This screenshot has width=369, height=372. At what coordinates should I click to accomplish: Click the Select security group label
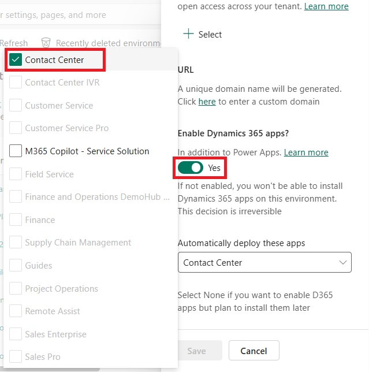pos(210,35)
